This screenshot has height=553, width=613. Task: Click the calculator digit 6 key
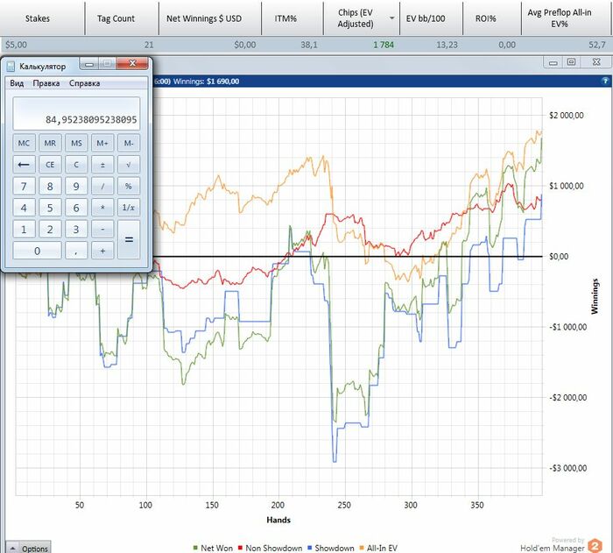tap(76, 208)
